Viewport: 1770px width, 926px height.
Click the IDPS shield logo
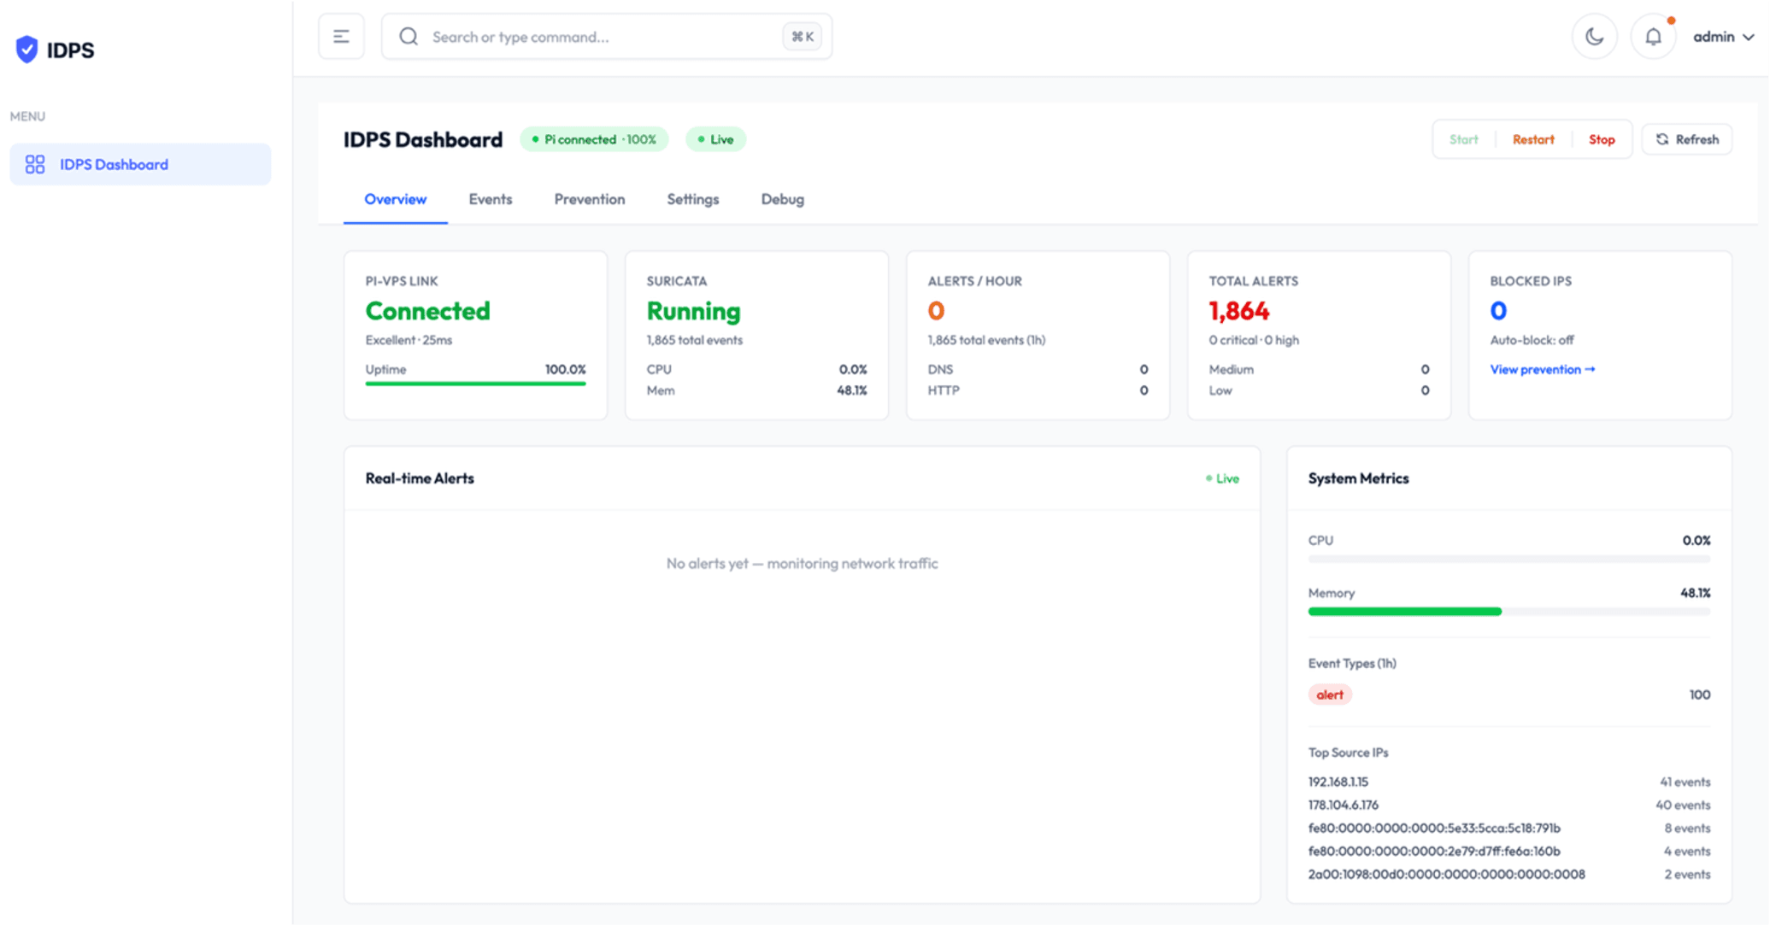(x=26, y=50)
